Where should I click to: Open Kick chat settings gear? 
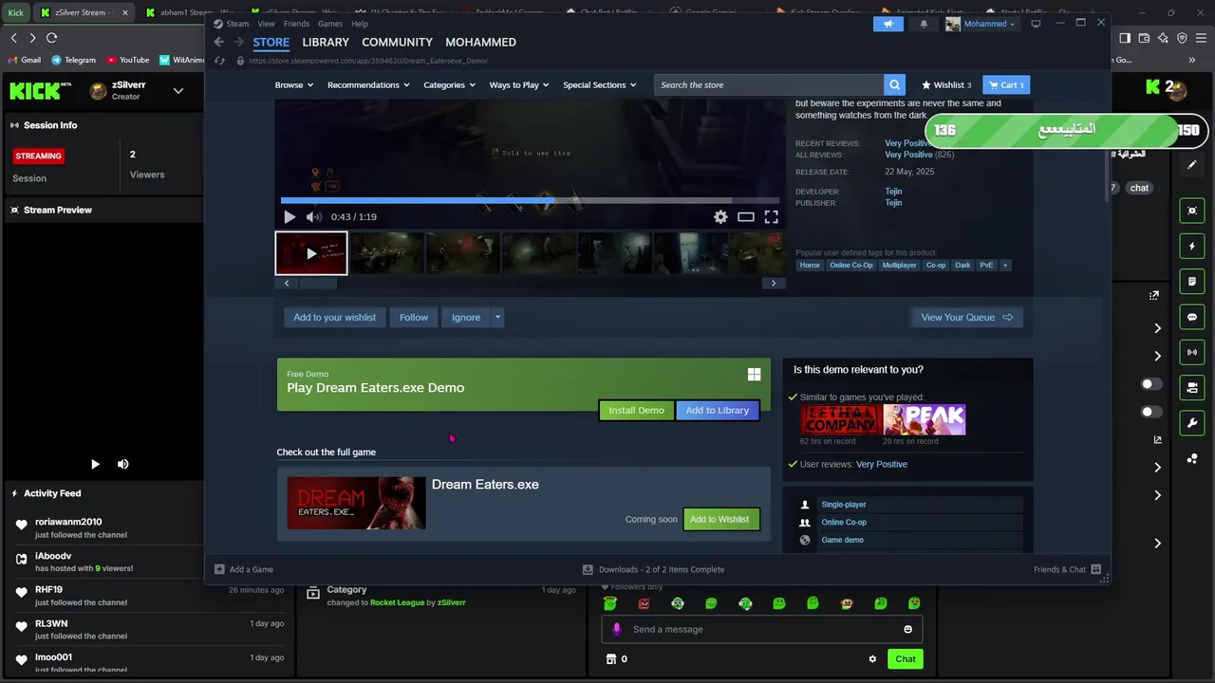click(x=872, y=659)
